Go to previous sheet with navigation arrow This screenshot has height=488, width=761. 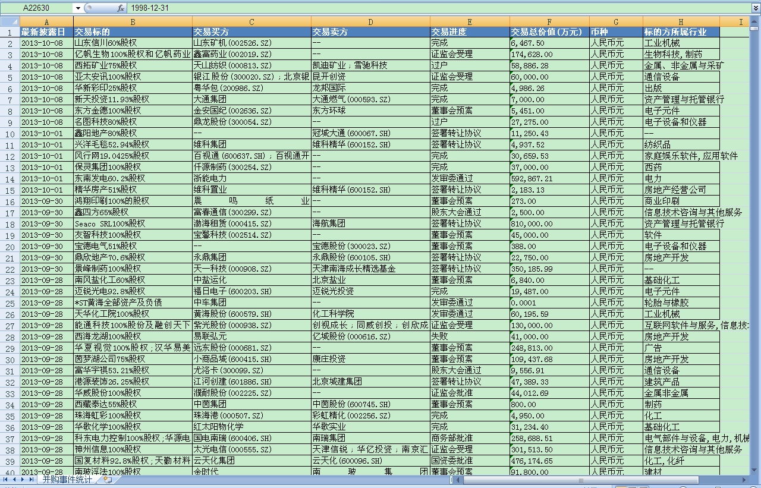[14, 479]
